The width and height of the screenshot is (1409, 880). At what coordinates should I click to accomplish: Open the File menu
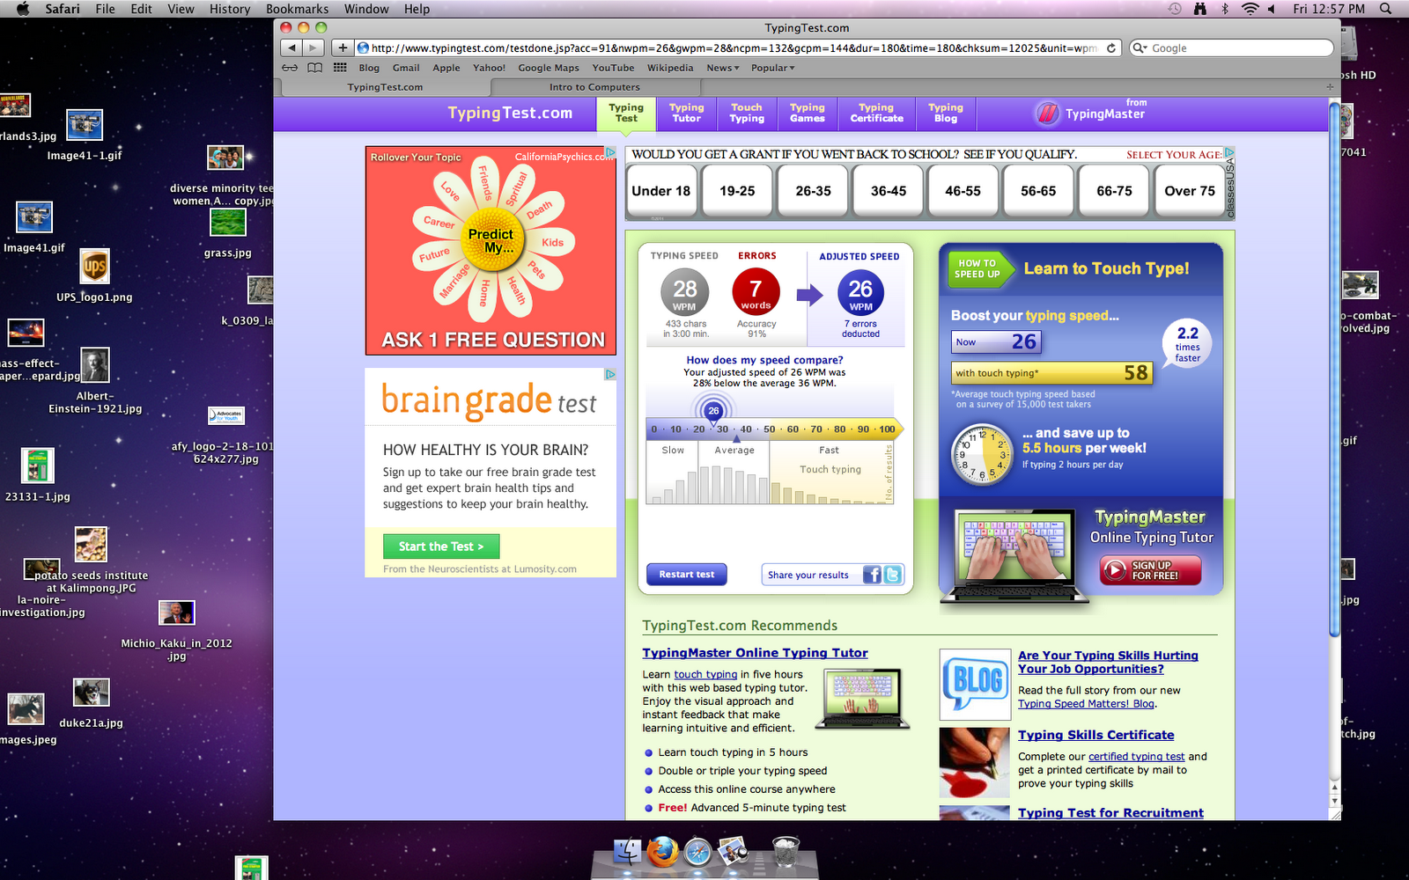point(106,9)
